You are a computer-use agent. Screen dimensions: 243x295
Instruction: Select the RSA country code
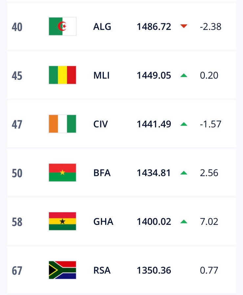tap(102, 270)
